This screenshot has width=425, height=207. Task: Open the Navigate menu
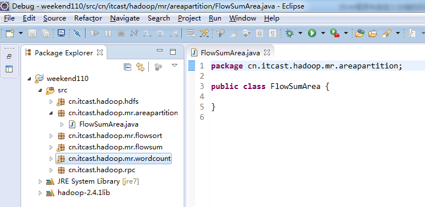125,18
